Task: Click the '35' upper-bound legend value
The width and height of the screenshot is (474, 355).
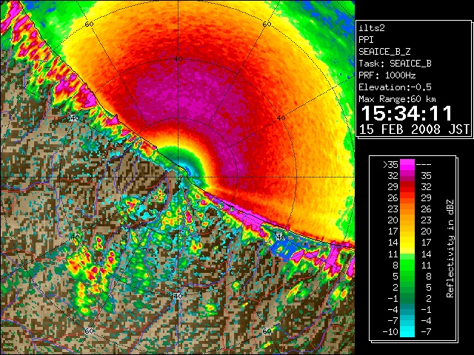Action: [x=426, y=176]
